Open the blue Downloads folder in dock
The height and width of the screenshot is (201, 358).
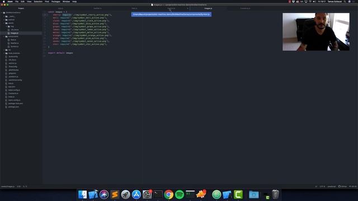[253, 194]
